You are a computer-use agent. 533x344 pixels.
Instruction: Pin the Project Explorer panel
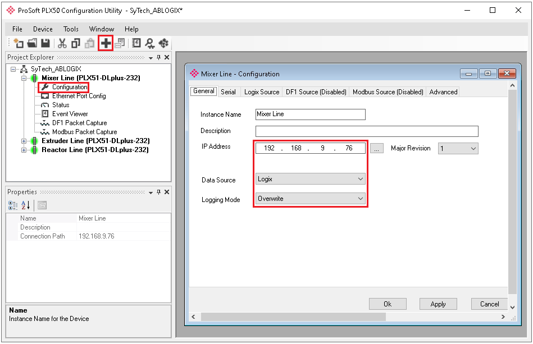click(x=159, y=57)
